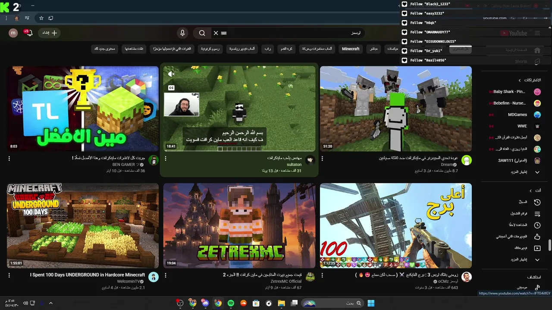The width and height of the screenshot is (552, 310).
Task: Click the WelcominTV channel name
Action: click(x=129, y=282)
